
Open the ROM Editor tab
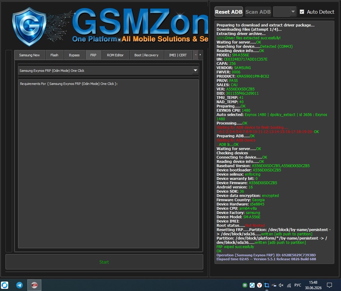coord(115,55)
